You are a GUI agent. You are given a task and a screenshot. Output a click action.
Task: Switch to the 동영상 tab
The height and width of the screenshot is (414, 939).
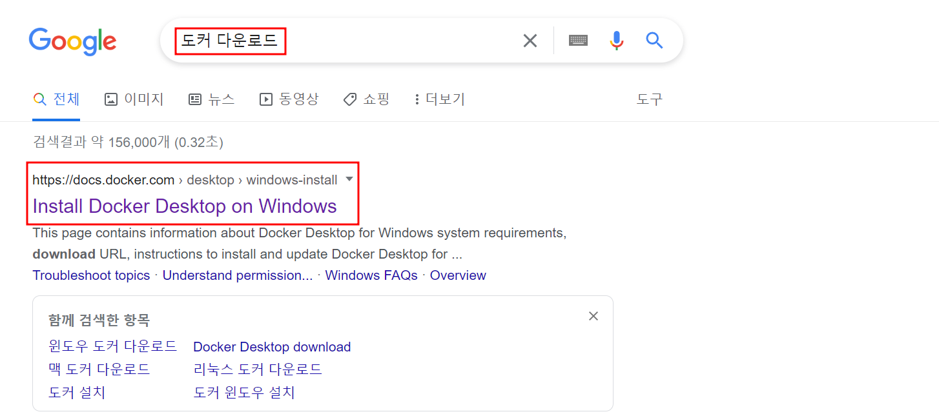click(289, 99)
